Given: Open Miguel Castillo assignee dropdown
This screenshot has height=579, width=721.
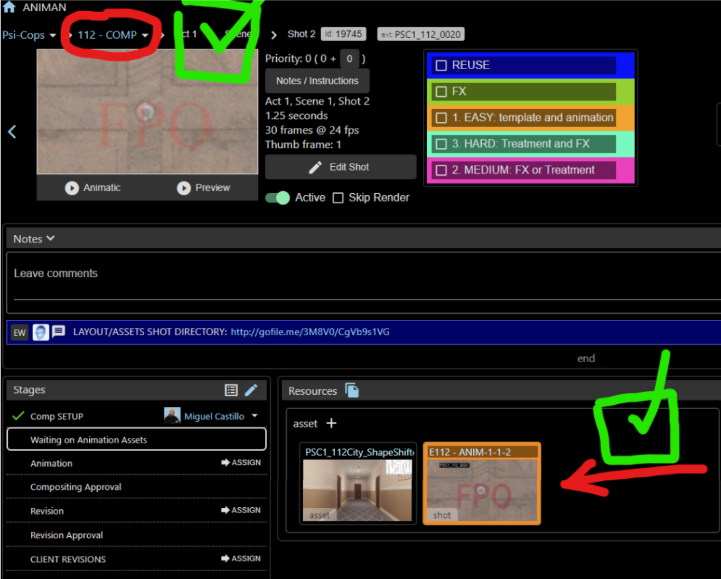Looking at the screenshot, I should (x=255, y=416).
